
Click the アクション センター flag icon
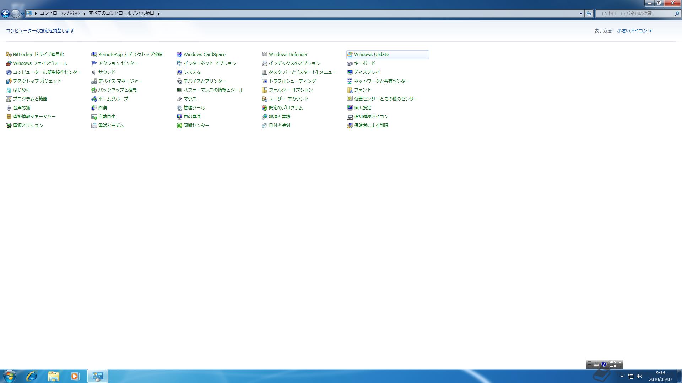(x=94, y=63)
